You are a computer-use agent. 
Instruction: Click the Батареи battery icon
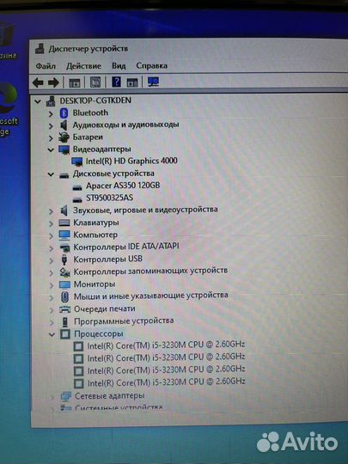pos(64,137)
